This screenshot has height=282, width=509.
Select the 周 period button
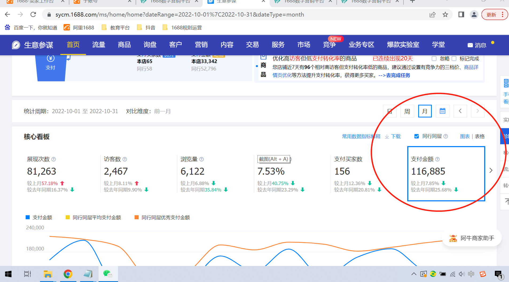coord(407,111)
